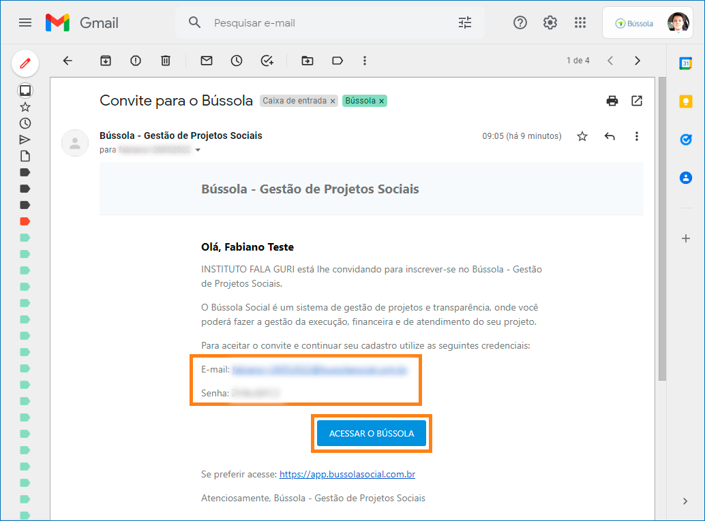Archive this email

106,61
